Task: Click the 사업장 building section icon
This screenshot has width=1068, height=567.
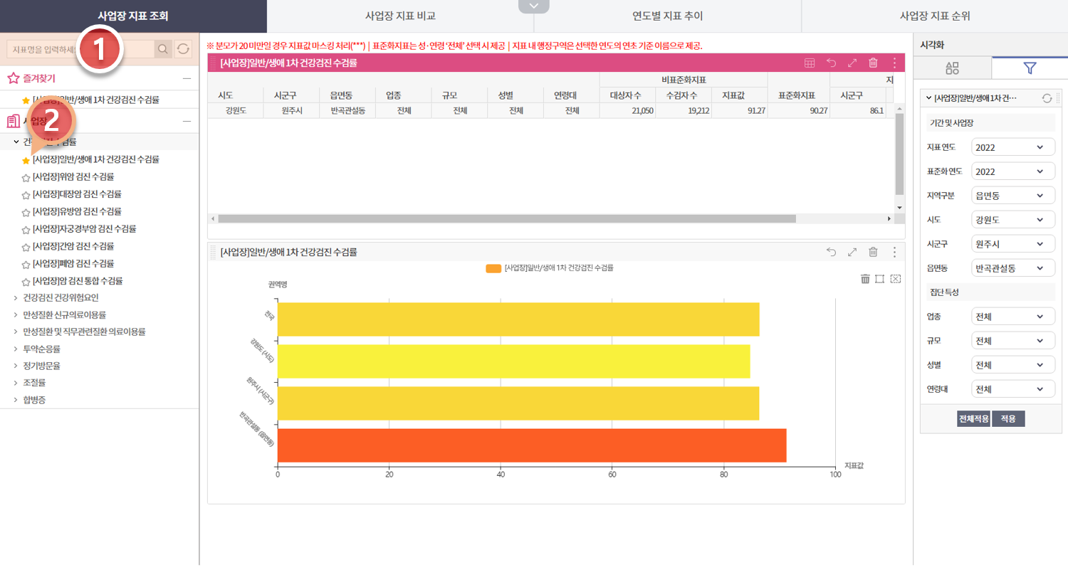Action: (13, 121)
